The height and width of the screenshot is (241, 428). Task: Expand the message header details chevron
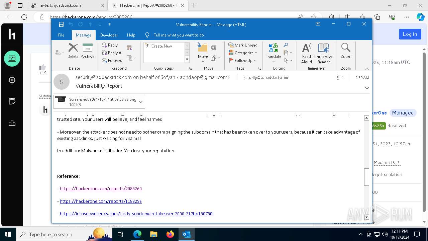coord(367,88)
